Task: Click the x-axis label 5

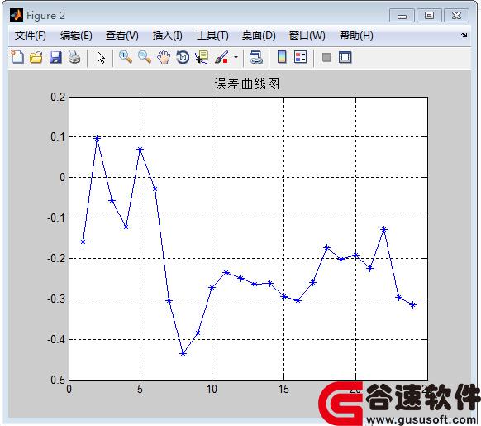Action: 140,389
